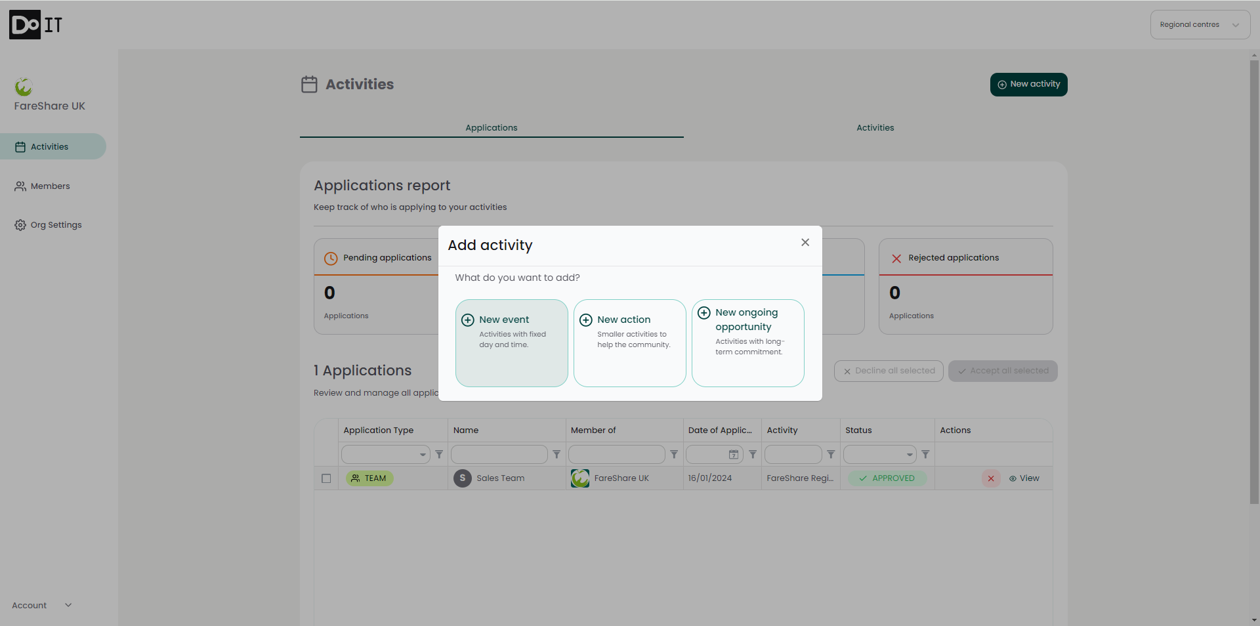Tick the checkbox for Sales Team row
Image resolution: width=1260 pixels, height=626 pixels.
326,478
